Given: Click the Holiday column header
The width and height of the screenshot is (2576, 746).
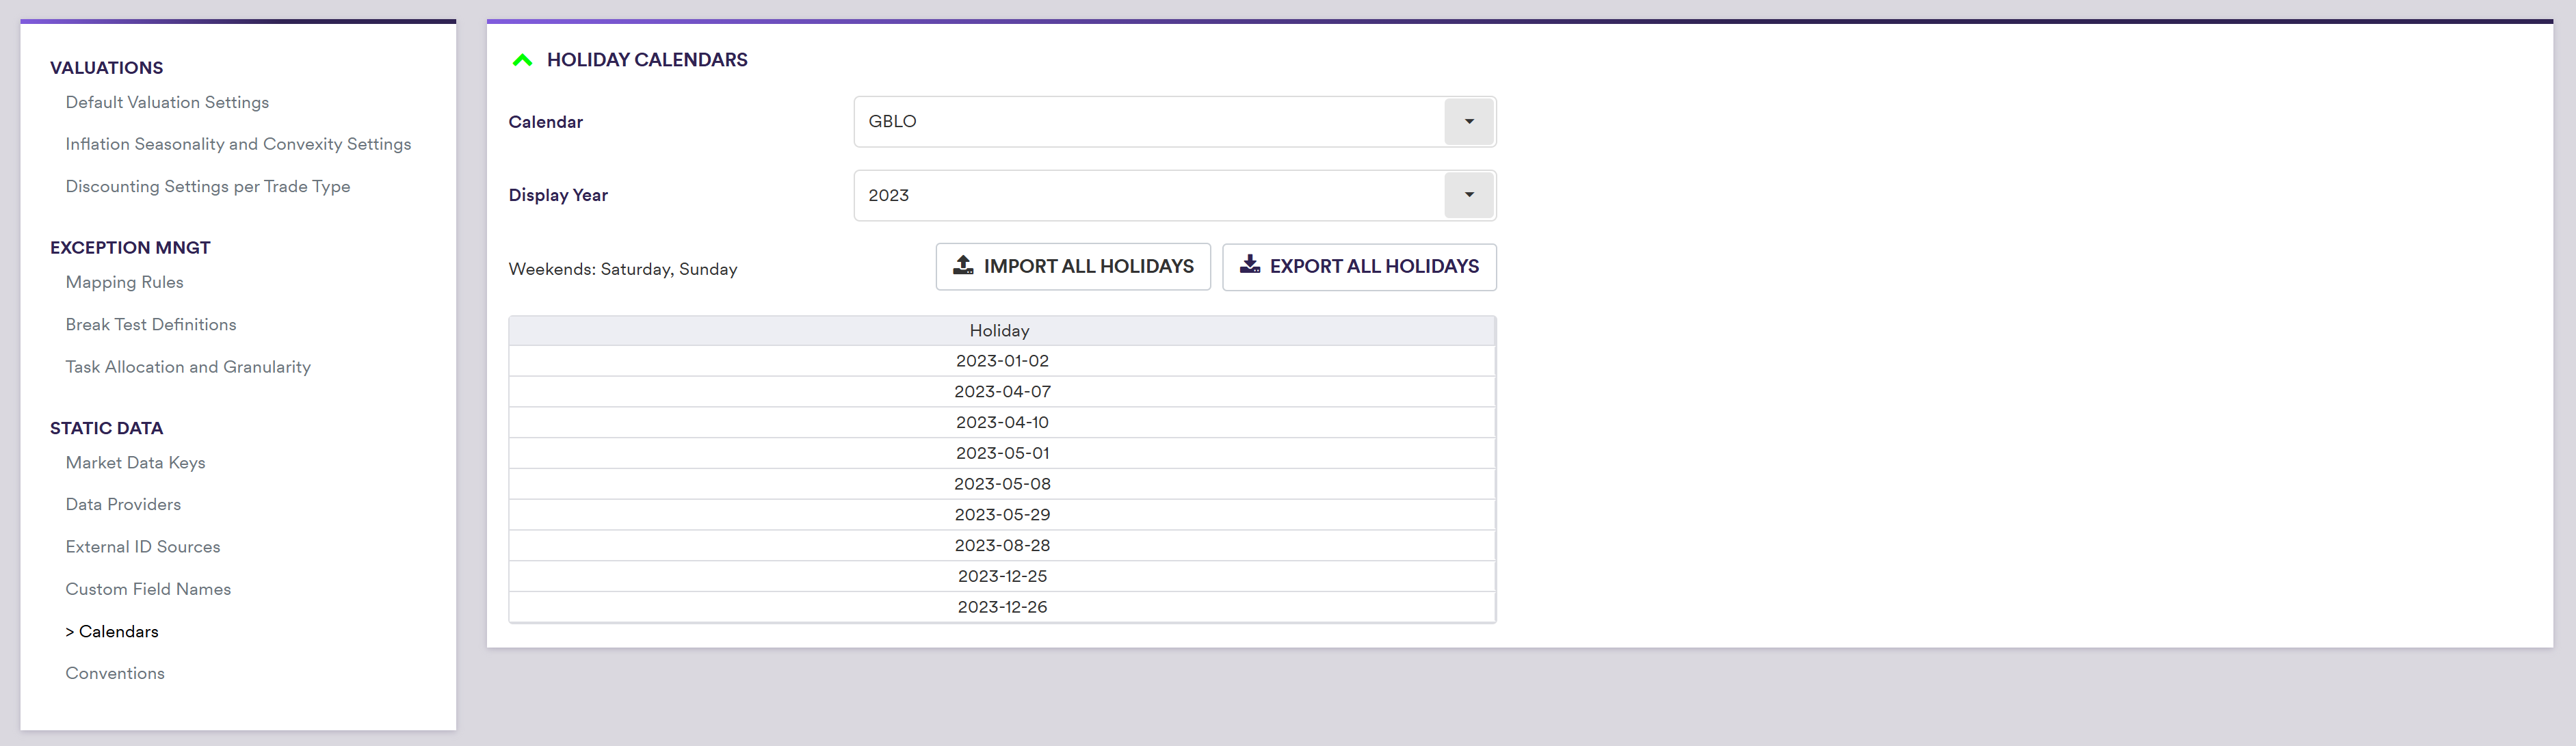Looking at the screenshot, I should coord(1000,331).
